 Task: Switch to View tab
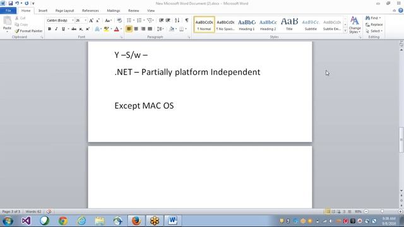point(151,11)
